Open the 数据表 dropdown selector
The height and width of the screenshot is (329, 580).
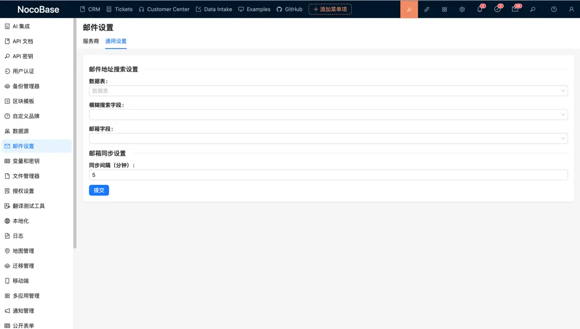[329, 90]
